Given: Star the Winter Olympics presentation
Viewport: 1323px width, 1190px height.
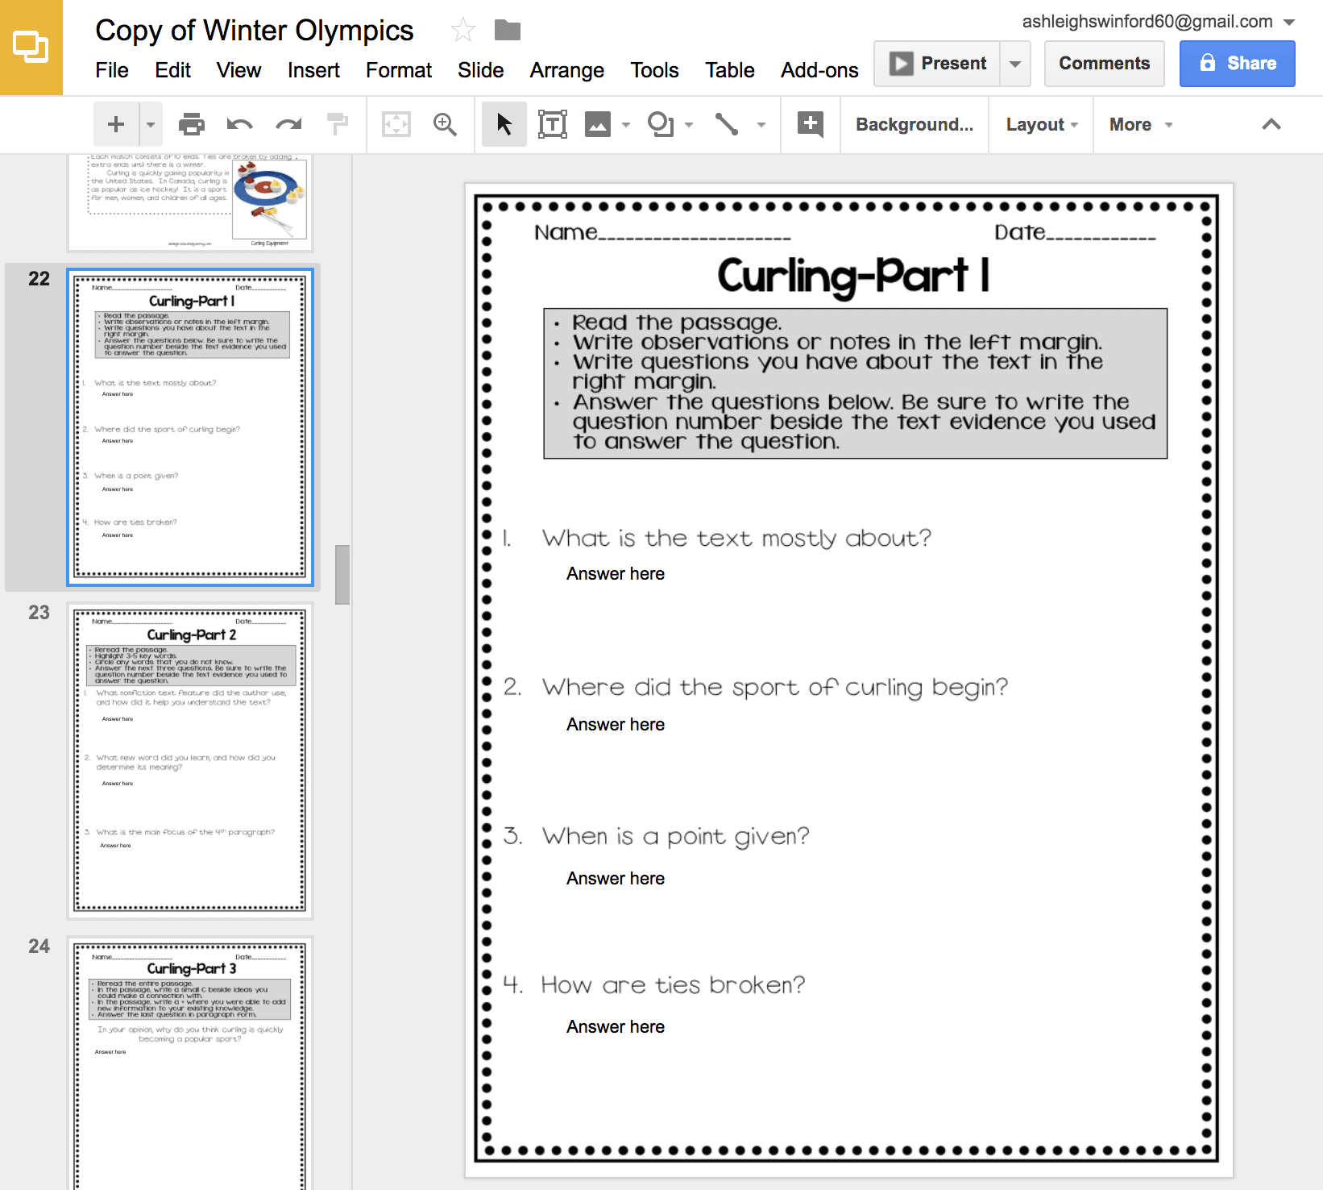Looking at the screenshot, I should click(x=463, y=29).
